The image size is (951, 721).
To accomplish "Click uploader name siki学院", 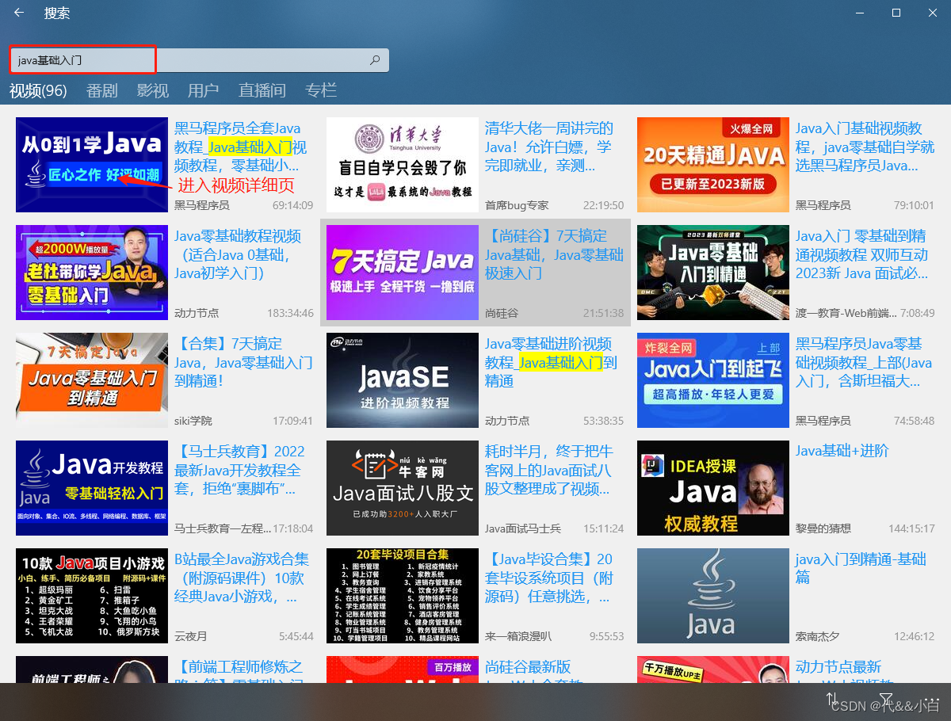I will (x=193, y=421).
